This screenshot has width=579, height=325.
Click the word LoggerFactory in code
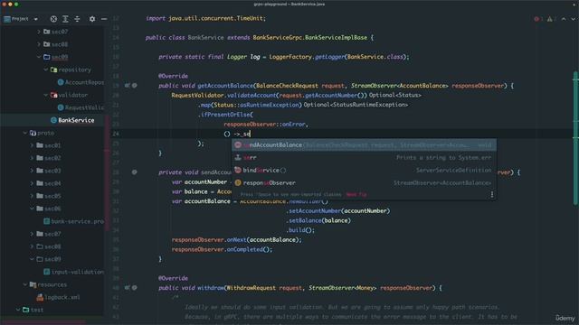[x=290, y=57]
